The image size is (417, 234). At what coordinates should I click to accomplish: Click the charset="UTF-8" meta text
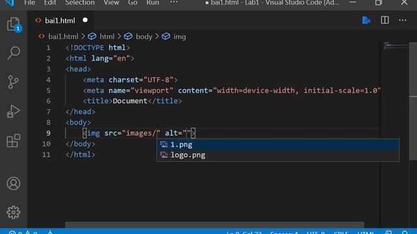point(141,79)
